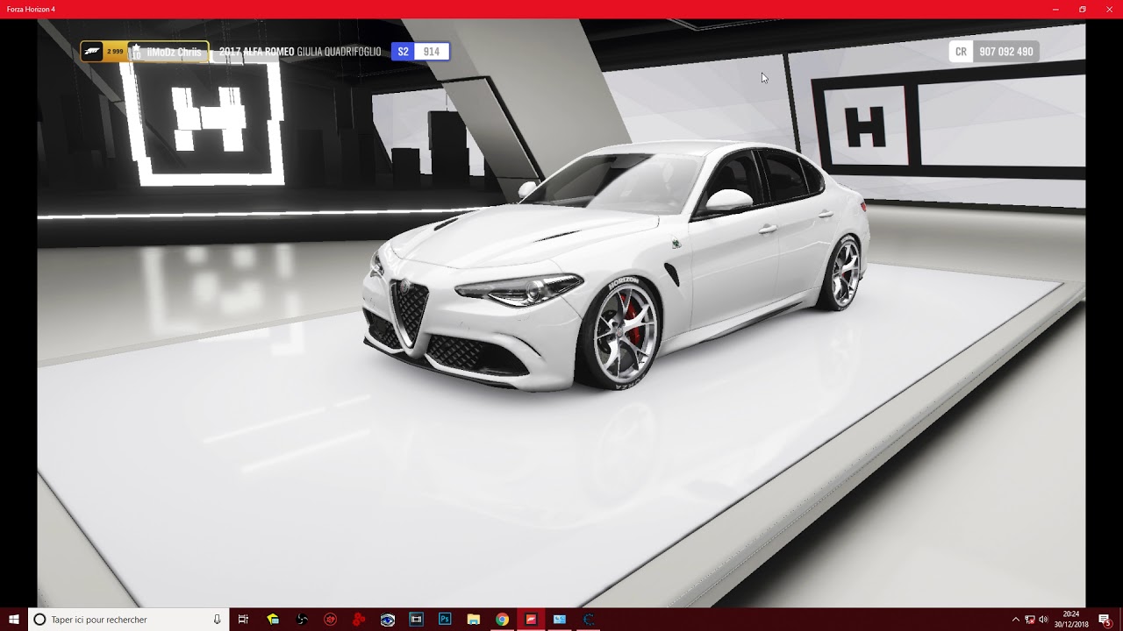Image resolution: width=1123 pixels, height=631 pixels.
Task: Open the black-white swirl app in taskbar
Action: click(302, 620)
